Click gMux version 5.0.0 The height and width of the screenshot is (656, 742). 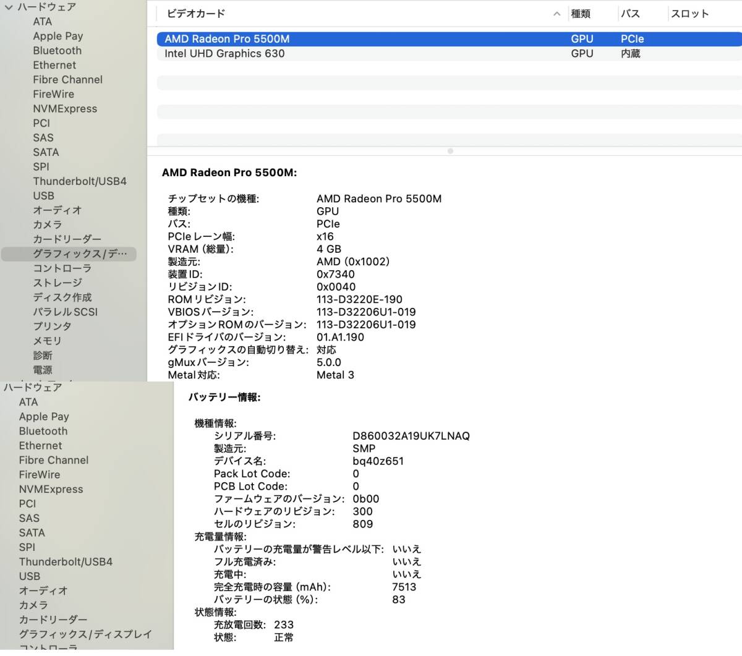[329, 362]
